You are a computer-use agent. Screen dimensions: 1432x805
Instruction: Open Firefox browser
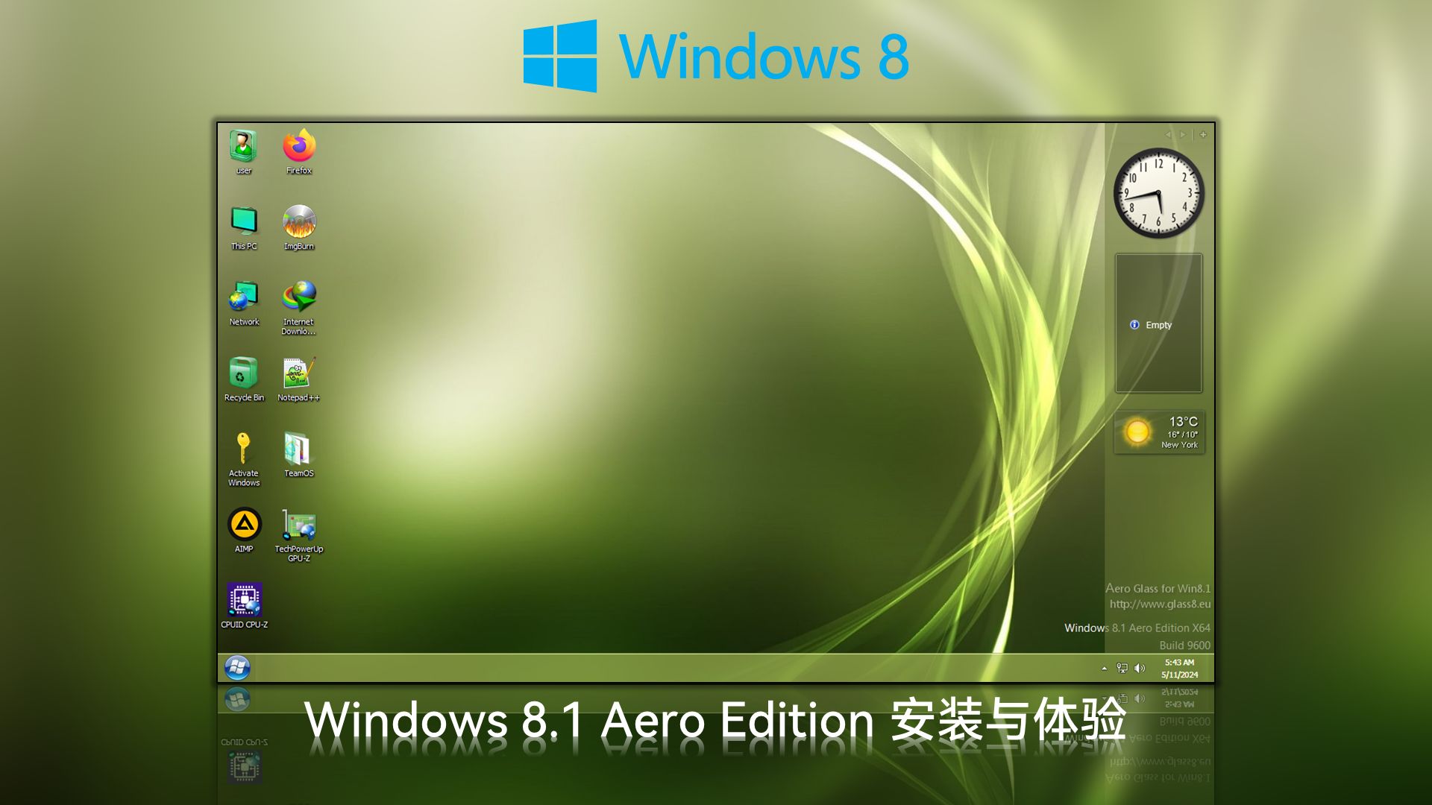coord(298,152)
